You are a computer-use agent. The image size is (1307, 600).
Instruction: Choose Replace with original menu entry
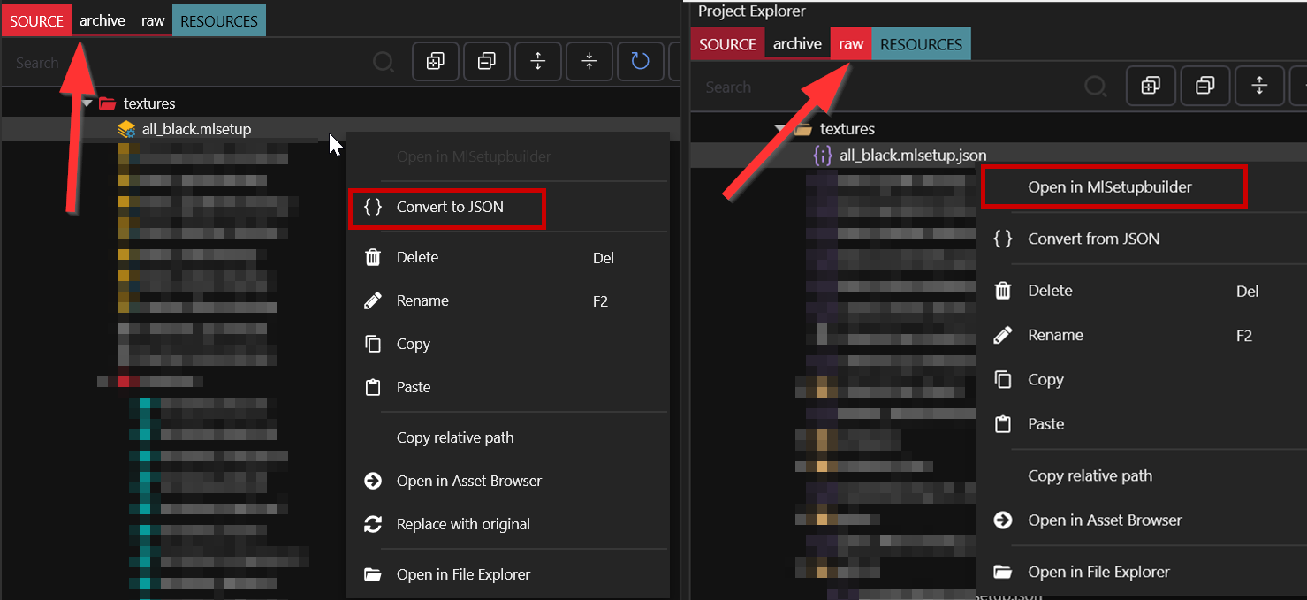(x=463, y=524)
